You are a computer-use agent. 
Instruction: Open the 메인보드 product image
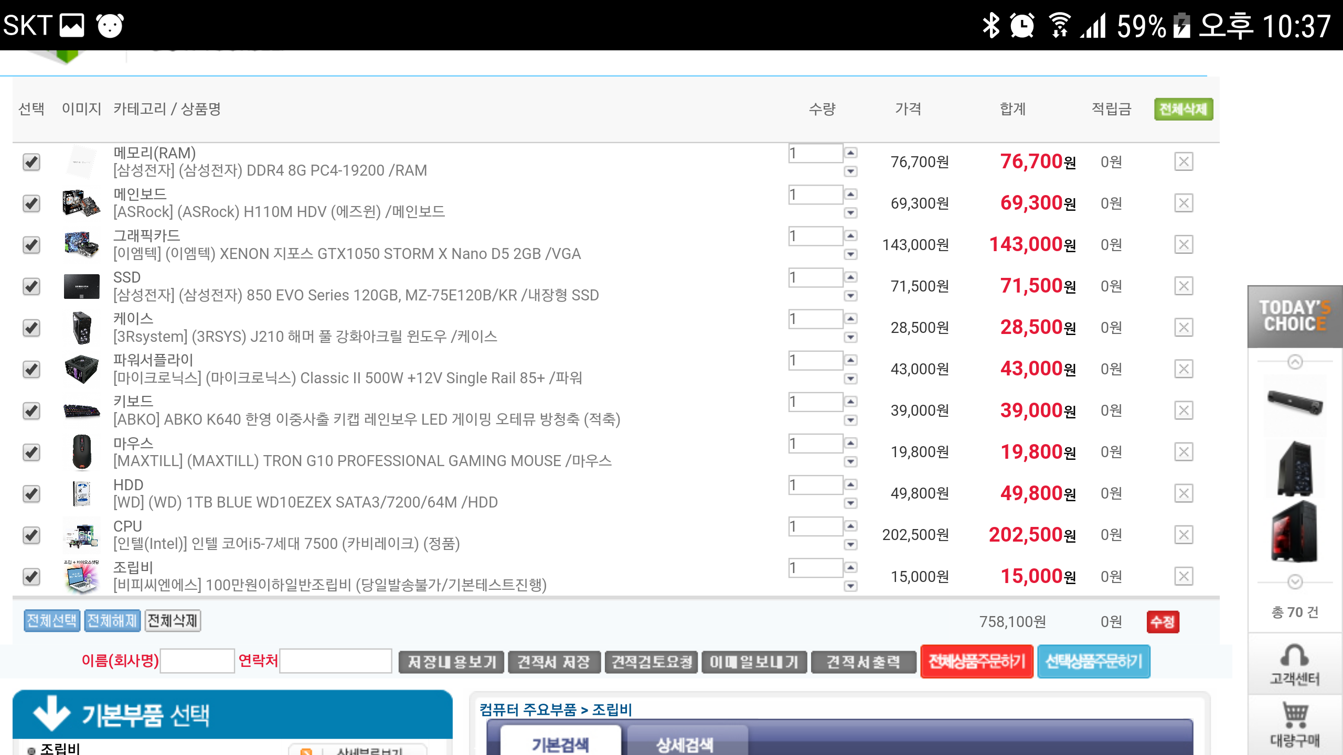point(81,203)
